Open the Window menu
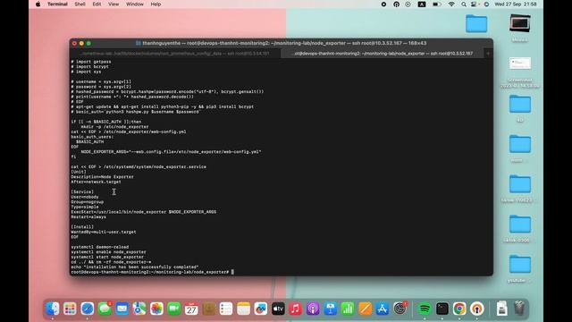572x322 pixels. click(x=135, y=4)
